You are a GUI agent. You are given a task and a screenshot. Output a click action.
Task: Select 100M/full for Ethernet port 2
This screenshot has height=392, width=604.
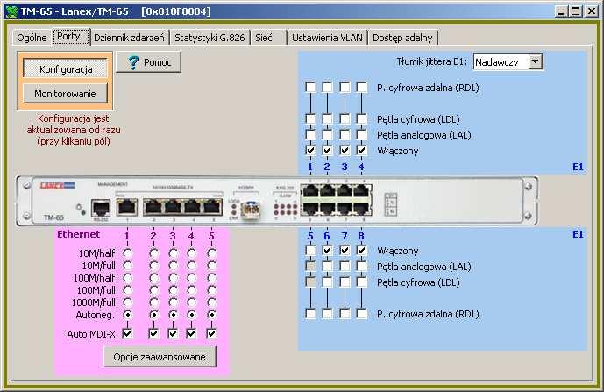[x=153, y=290]
